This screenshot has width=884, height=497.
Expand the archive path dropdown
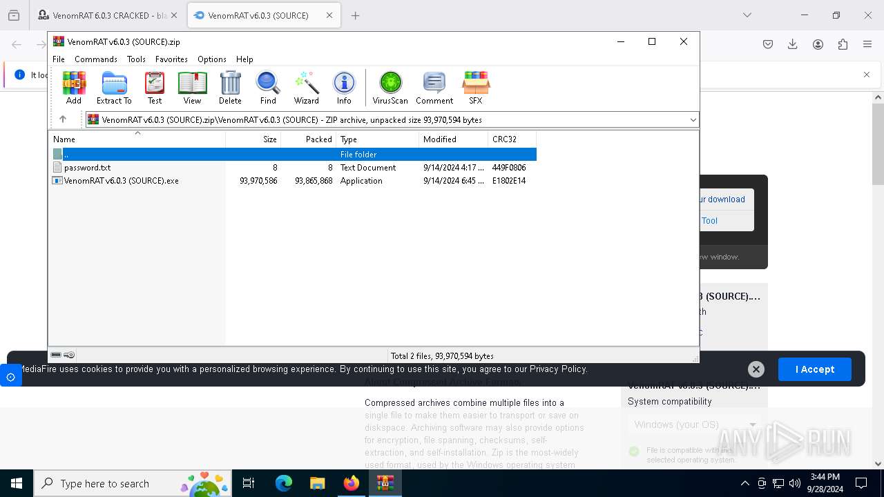(693, 119)
